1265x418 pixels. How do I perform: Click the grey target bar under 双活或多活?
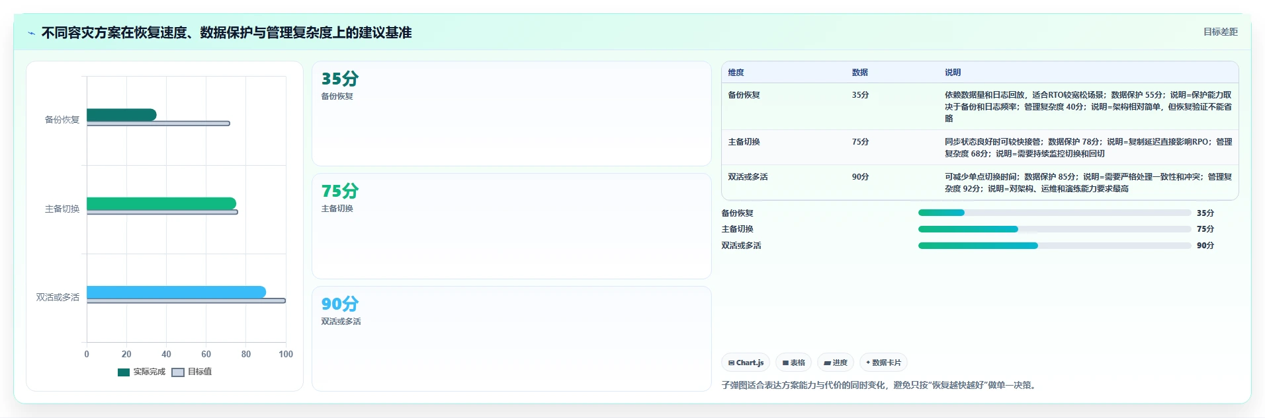tap(186, 300)
